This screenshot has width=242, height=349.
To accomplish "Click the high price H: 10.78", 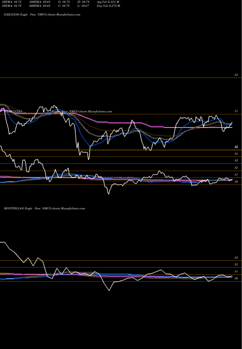I will pyautogui.click(x=83, y=2).
